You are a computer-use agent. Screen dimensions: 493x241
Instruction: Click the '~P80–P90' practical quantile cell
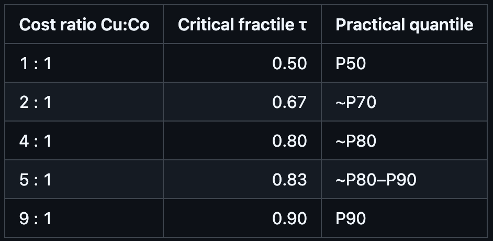(x=376, y=179)
